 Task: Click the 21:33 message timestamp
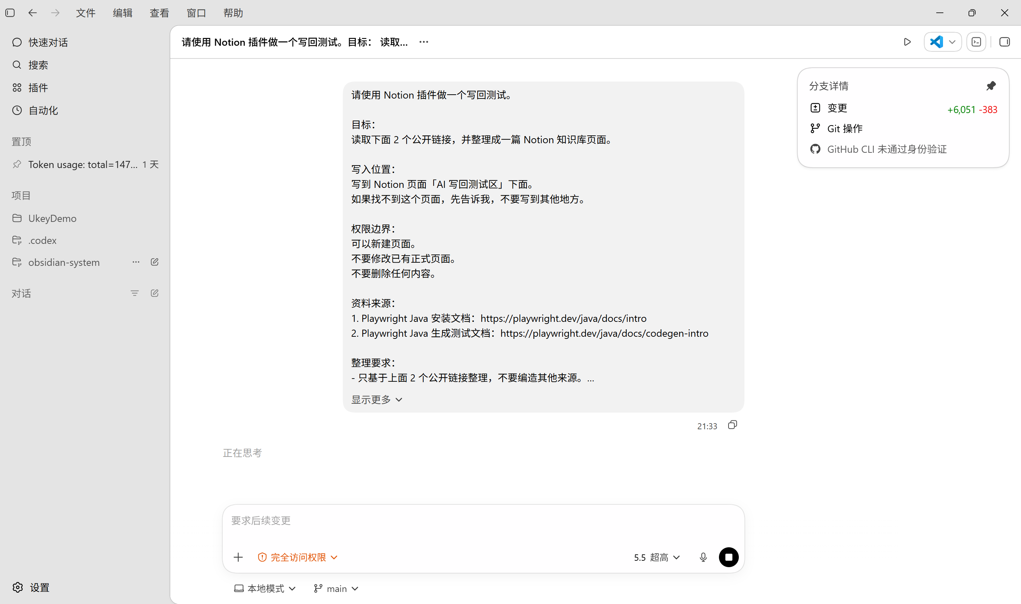707,426
